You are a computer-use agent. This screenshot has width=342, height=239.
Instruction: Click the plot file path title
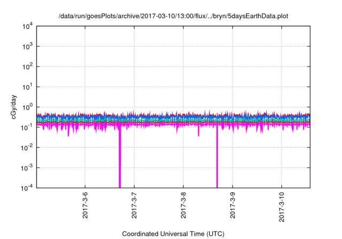(x=173, y=16)
